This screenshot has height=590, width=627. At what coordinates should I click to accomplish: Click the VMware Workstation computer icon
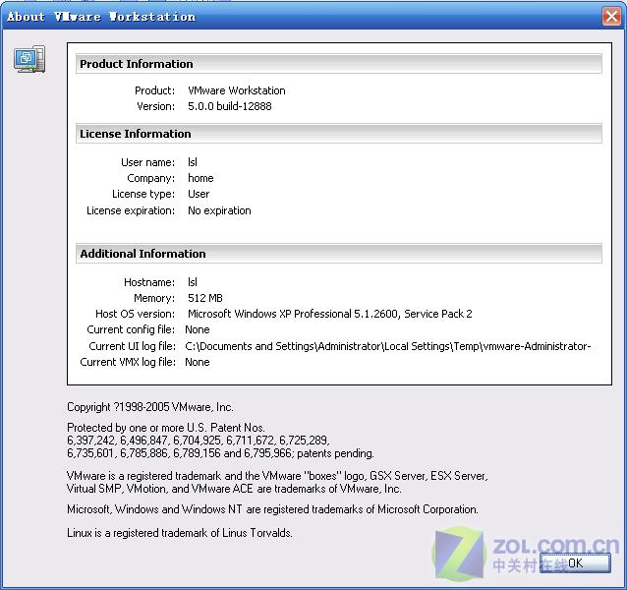(x=29, y=59)
